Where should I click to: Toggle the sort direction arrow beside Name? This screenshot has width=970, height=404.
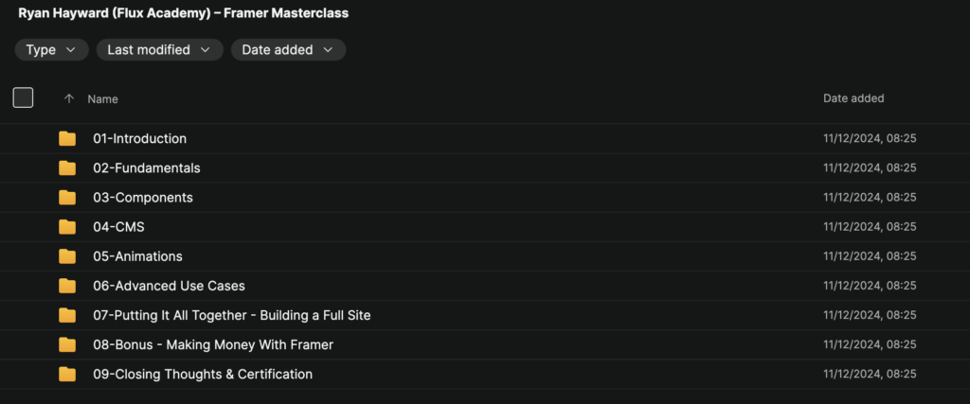[69, 98]
